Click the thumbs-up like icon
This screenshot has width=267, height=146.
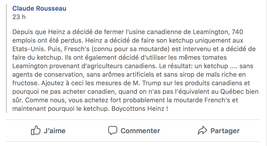tap(36, 130)
